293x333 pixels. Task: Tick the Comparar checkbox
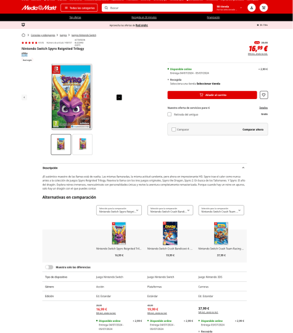pyautogui.click(x=173, y=129)
